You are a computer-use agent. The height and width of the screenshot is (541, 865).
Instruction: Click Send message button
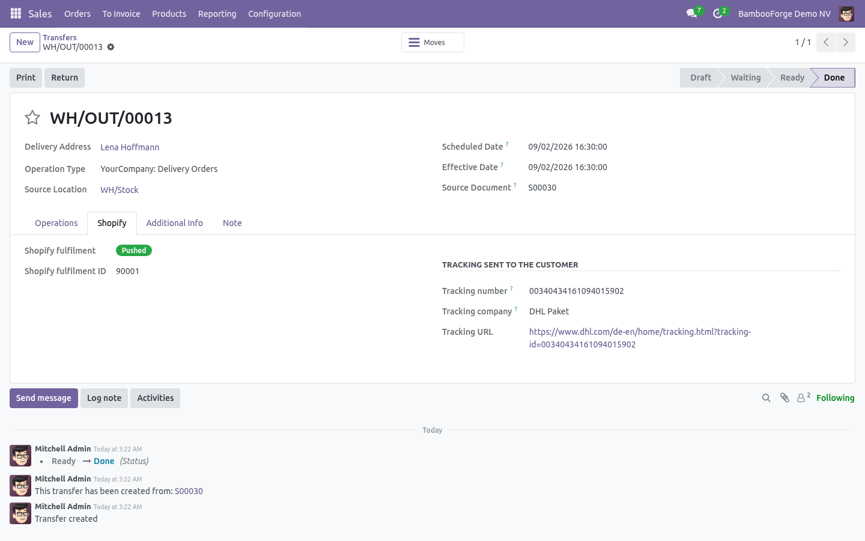[x=44, y=398]
